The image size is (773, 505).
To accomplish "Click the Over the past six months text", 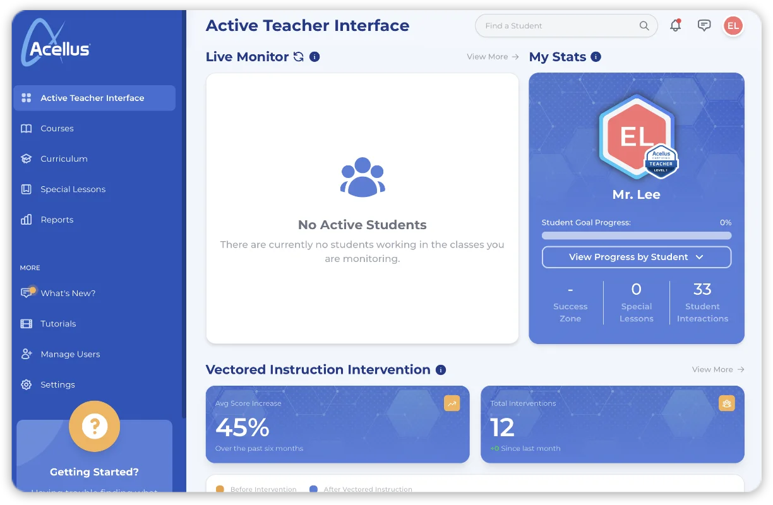I will (x=260, y=449).
